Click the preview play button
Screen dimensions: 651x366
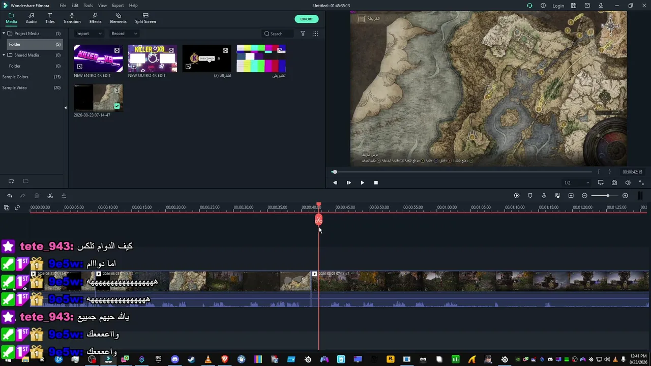(362, 182)
